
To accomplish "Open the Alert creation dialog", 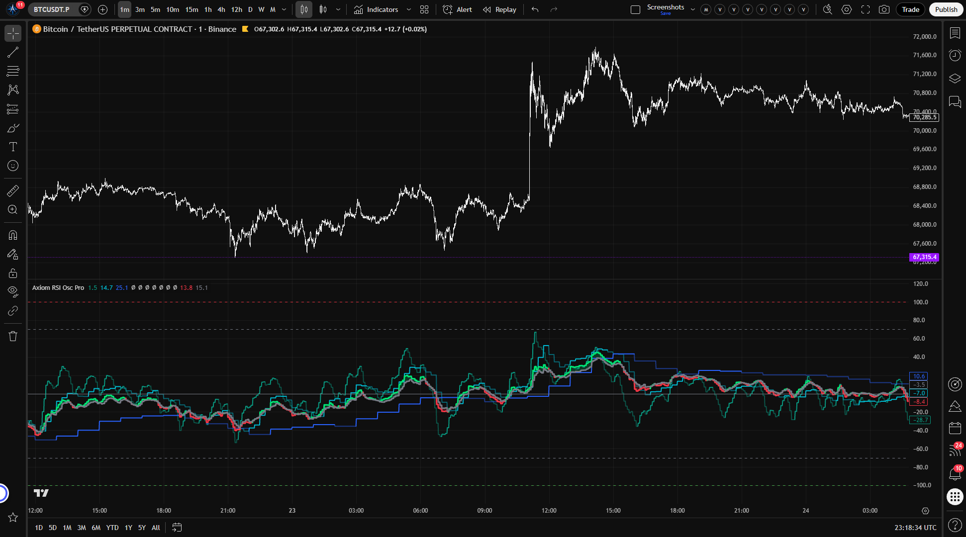I will click(x=457, y=9).
